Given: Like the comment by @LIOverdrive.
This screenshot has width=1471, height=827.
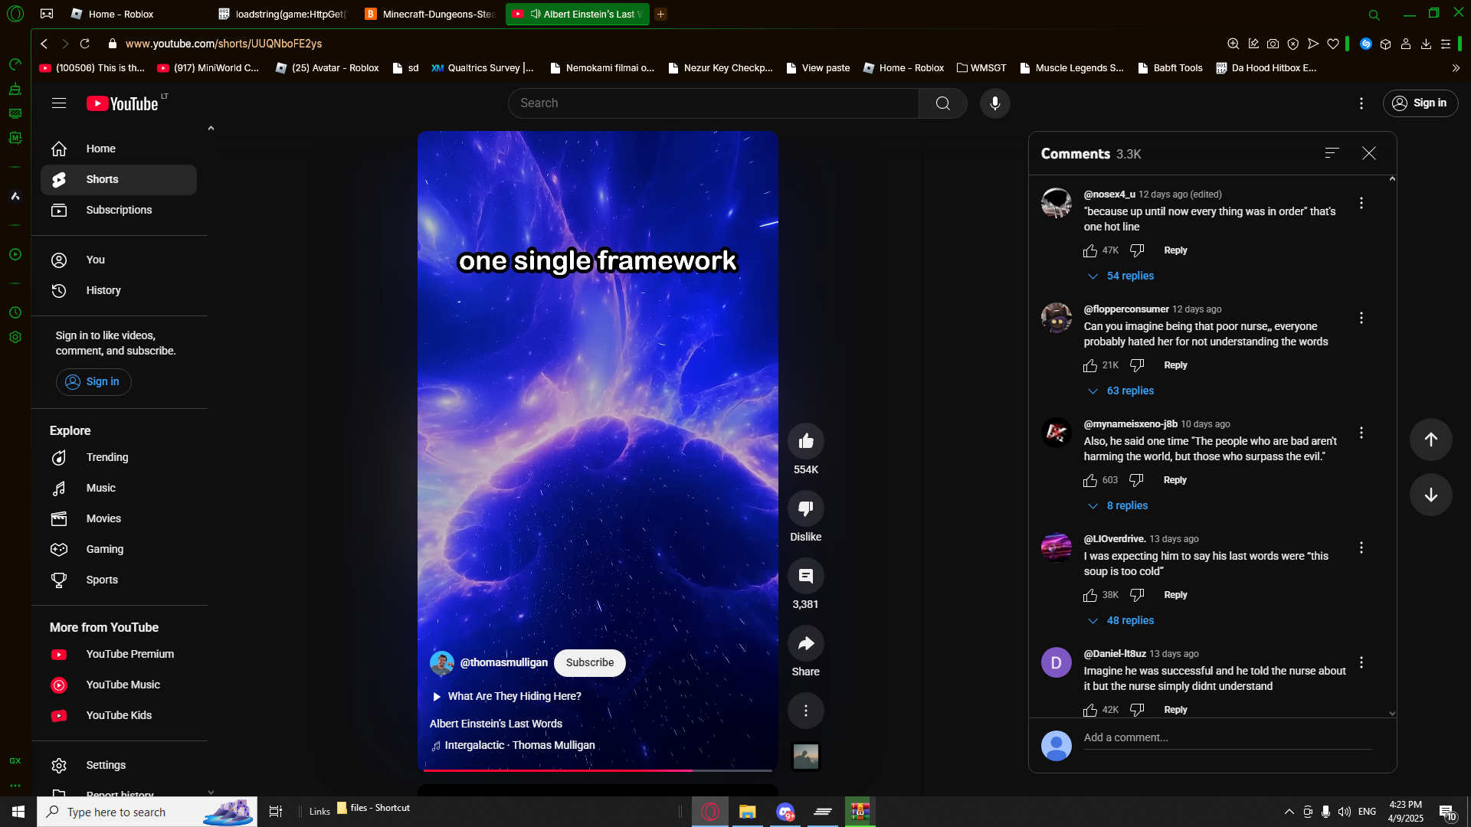Looking at the screenshot, I should [1090, 596].
